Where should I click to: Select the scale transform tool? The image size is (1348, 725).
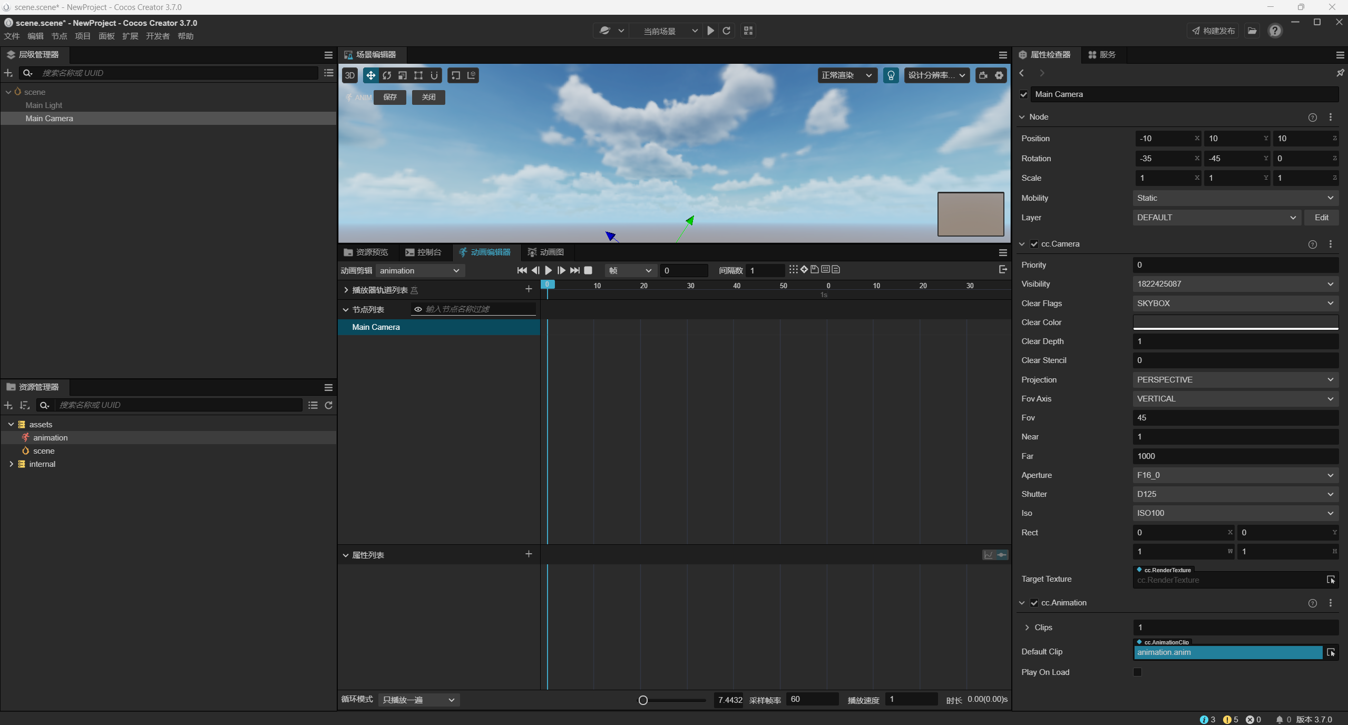pos(403,75)
